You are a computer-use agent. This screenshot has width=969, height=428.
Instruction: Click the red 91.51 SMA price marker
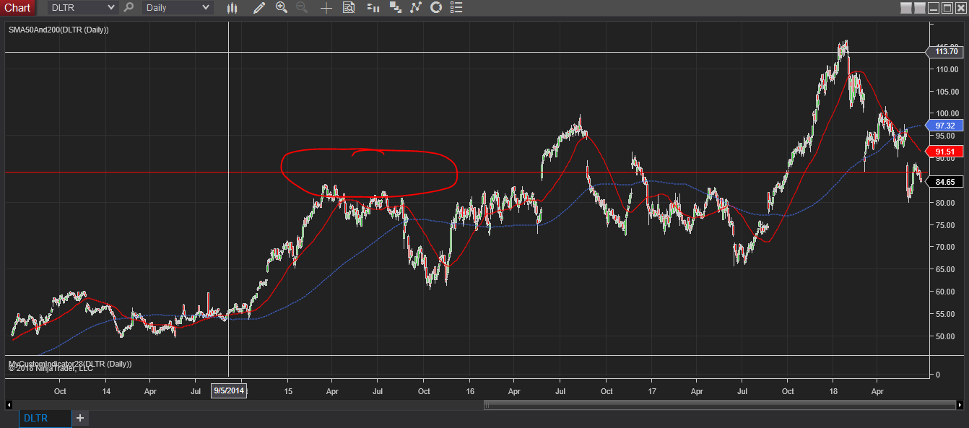pyautogui.click(x=945, y=152)
